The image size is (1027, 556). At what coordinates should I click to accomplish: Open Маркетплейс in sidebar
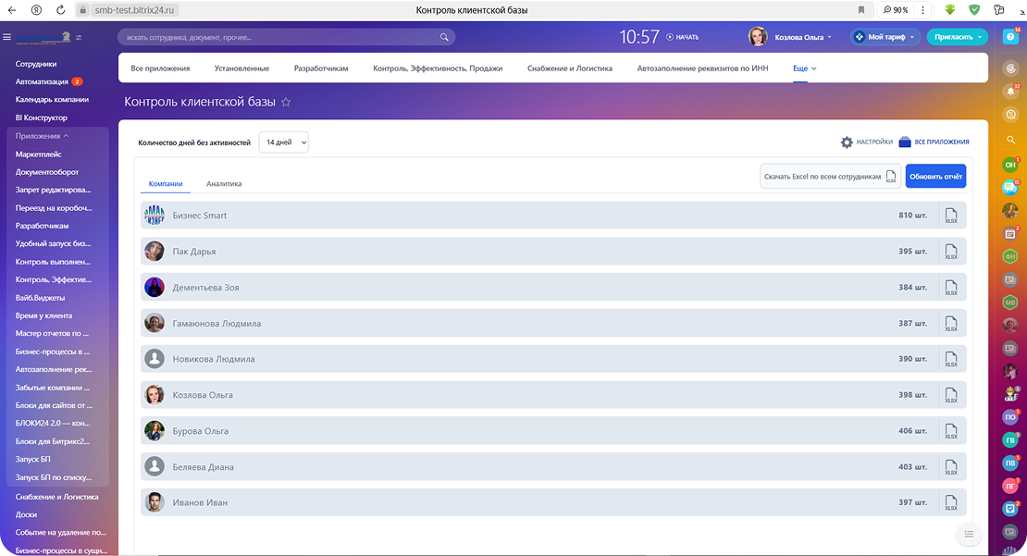pos(39,154)
